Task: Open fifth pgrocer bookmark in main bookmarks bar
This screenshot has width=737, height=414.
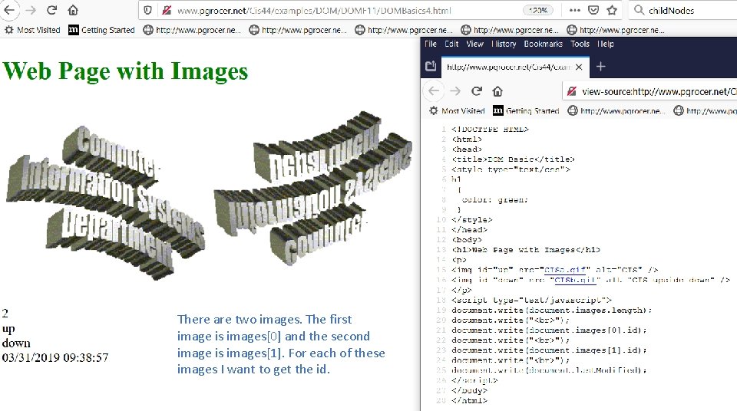Action: pos(615,30)
